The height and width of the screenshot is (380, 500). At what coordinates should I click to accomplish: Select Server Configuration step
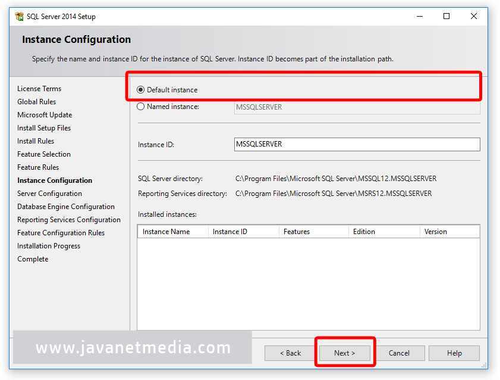50,193
